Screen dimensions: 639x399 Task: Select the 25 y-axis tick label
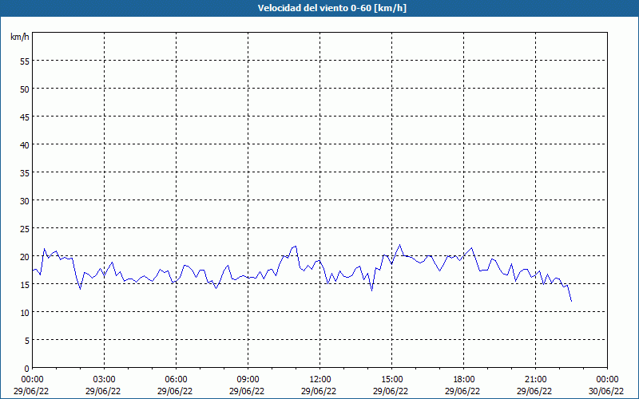coord(24,228)
